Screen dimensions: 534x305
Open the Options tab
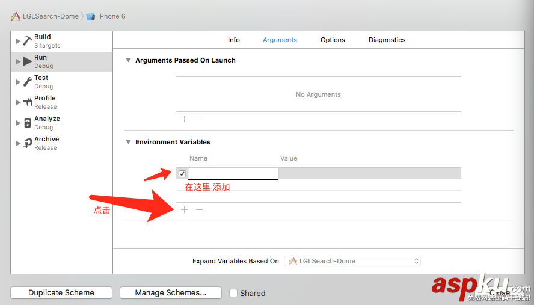click(x=333, y=40)
